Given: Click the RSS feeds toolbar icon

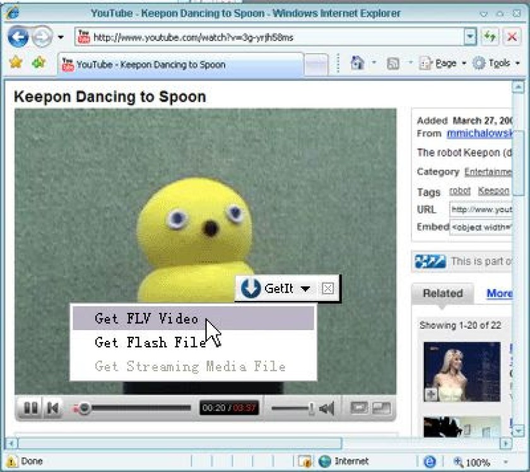Looking at the screenshot, I should pyautogui.click(x=392, y=63).
